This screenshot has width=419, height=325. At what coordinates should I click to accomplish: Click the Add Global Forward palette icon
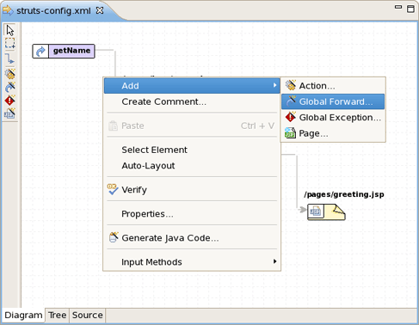point(9,87)
